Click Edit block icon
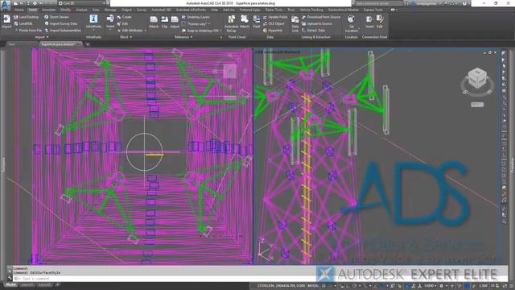 coord(122,23)
